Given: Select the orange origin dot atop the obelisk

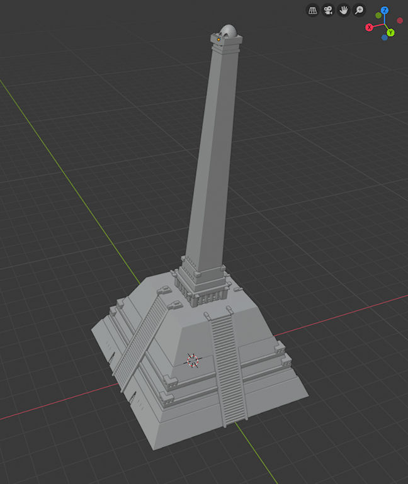Looking at the screenshot, I should click(x=218, y=39).
